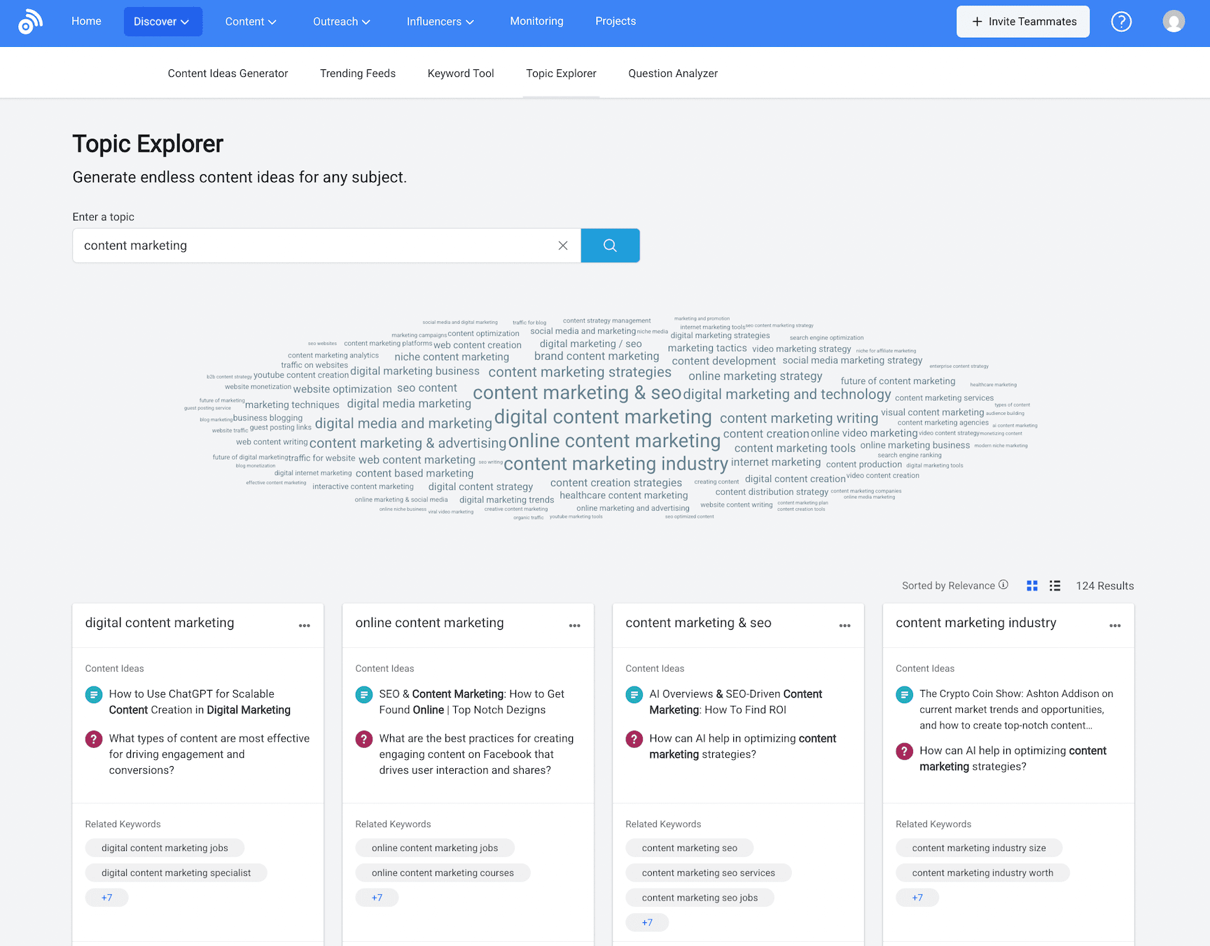Expand the Influencers dropdown
This screenshot has height=946, width=1210.
tap(440, 22)
